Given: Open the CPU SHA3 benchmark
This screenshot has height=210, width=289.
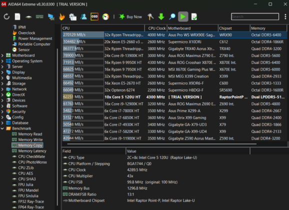Looking at the screenshot, I should 27,179.
